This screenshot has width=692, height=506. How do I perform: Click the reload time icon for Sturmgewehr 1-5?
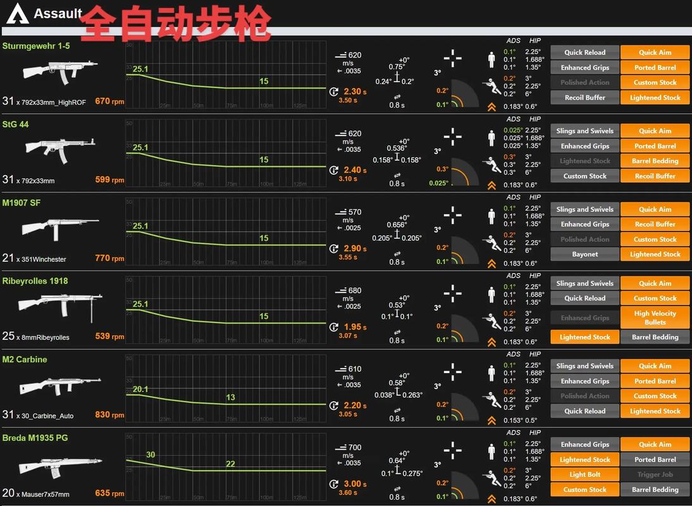tap(334, 92)
